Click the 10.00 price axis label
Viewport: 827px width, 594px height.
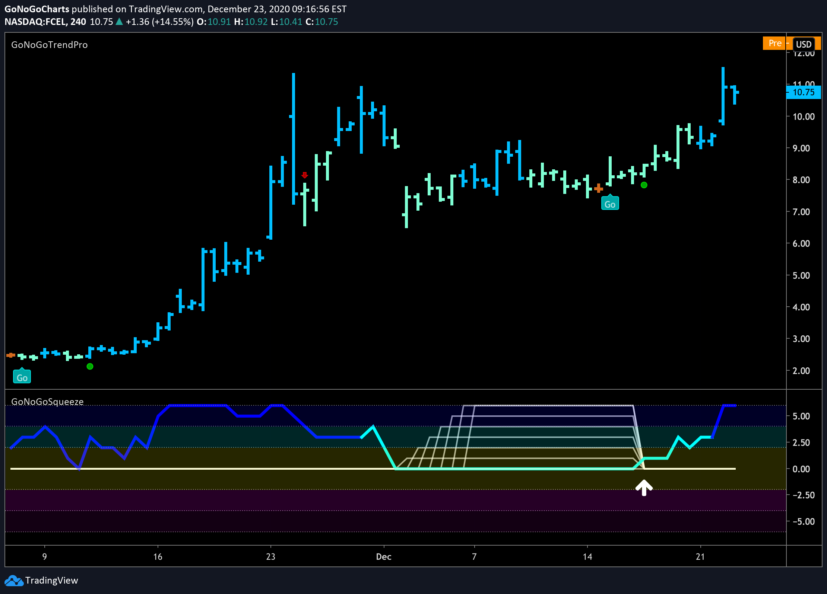point(804,116)
